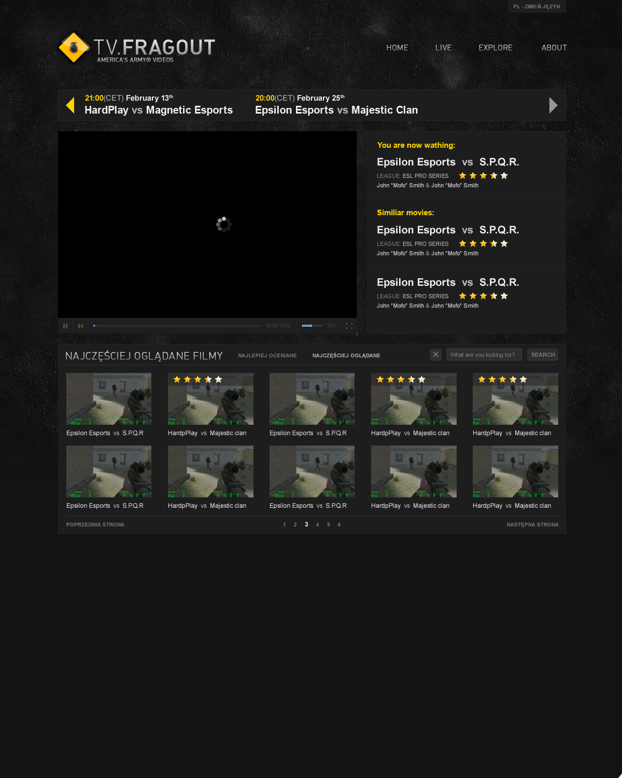The width and height of the screenshot is (622, 778).
Task: Rate fifth star in now-watching rating
Action: click(x=504, y=176)
